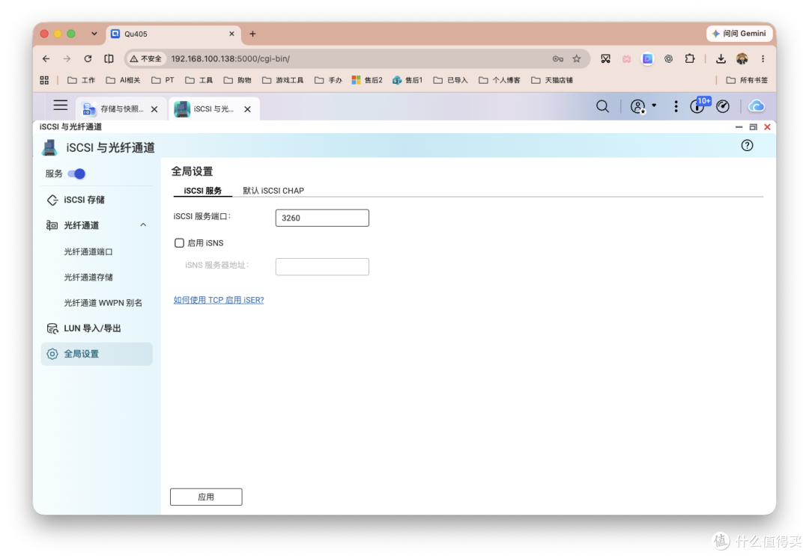Switch to iSCSI 服务 tab
This screenshot has height=558, width=809.
(203, 191)
